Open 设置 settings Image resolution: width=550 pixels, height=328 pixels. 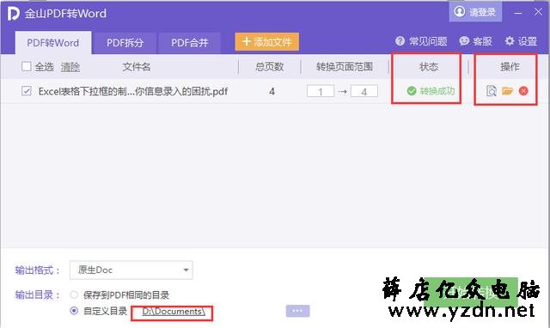pos(521,41)
